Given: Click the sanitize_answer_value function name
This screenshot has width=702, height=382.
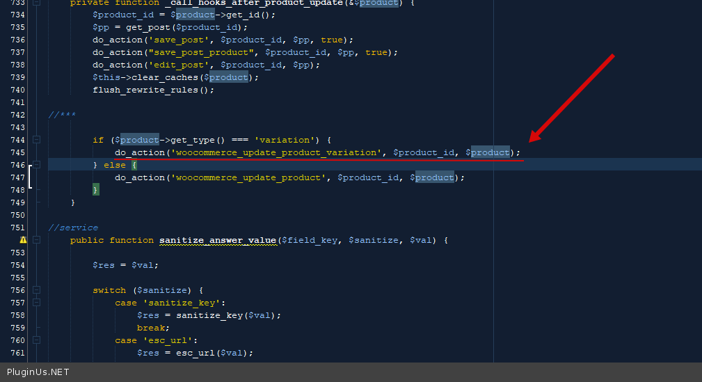Looking at the screenshot, I should [217, 240].
